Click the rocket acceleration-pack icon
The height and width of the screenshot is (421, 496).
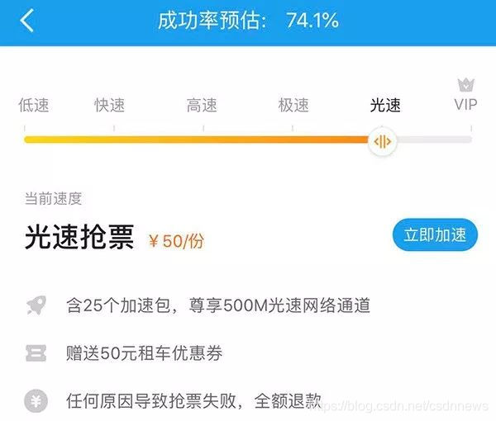[36, 305]
